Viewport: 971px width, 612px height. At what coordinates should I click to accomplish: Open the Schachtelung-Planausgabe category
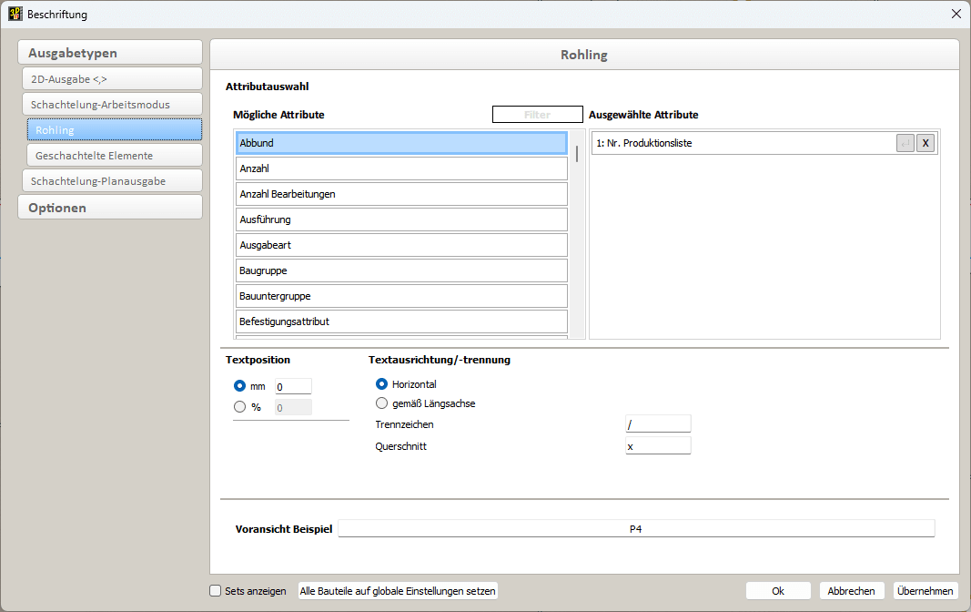[113, 181]
